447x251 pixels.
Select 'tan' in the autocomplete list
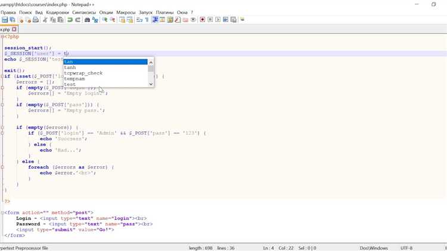(x=105, y=61)
